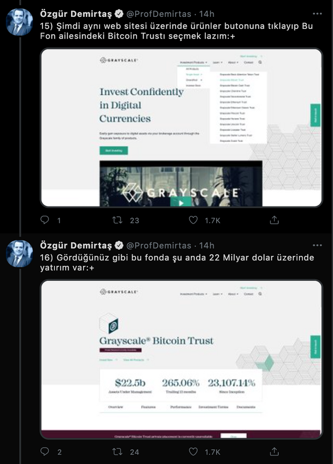Share tweet 16 via share icon
The height and width of the screenshot is (464, 333).
[x=274, y=451]
